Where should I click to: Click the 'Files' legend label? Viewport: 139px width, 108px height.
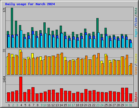(136, 22)
